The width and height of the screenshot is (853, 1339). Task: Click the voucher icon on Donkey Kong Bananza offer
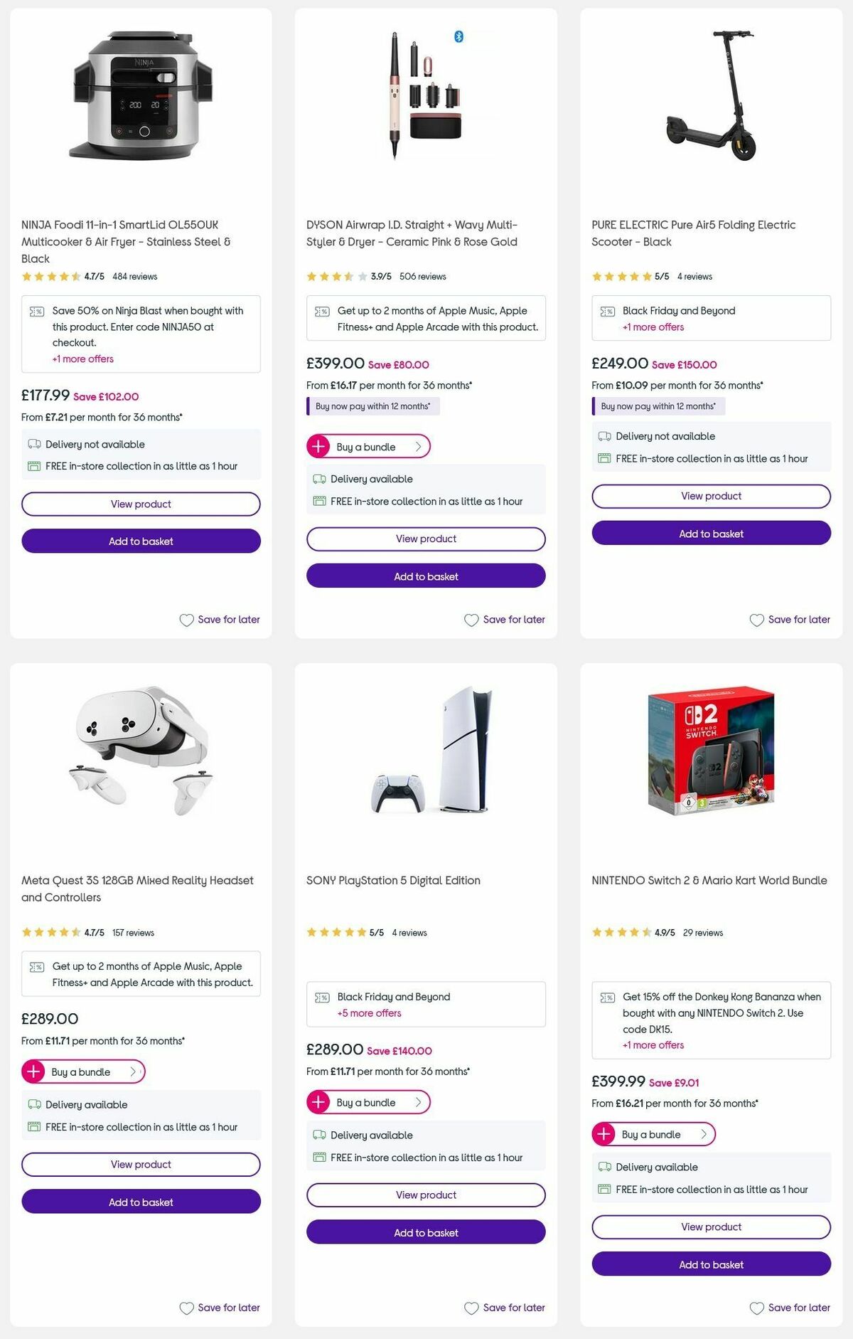point(607,996)
